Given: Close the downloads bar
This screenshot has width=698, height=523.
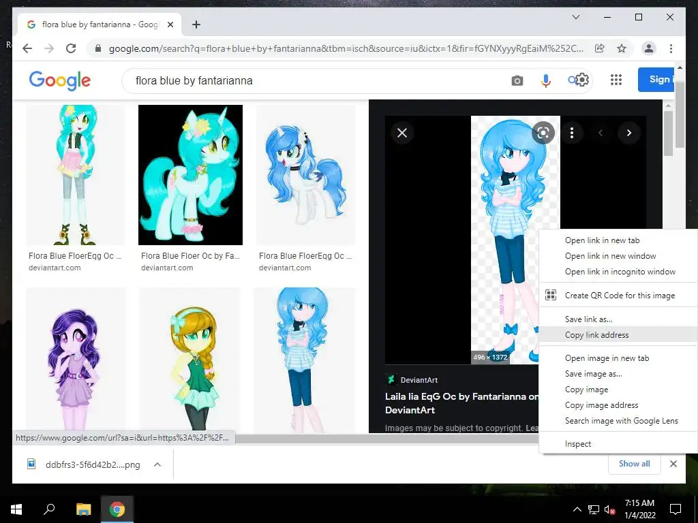Looking at the screenshot, I should click(673, 464).
